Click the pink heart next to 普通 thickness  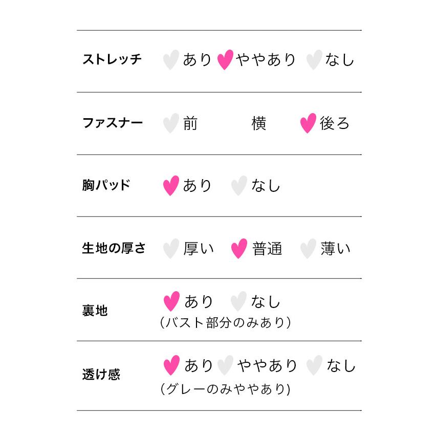pos(239,249)
